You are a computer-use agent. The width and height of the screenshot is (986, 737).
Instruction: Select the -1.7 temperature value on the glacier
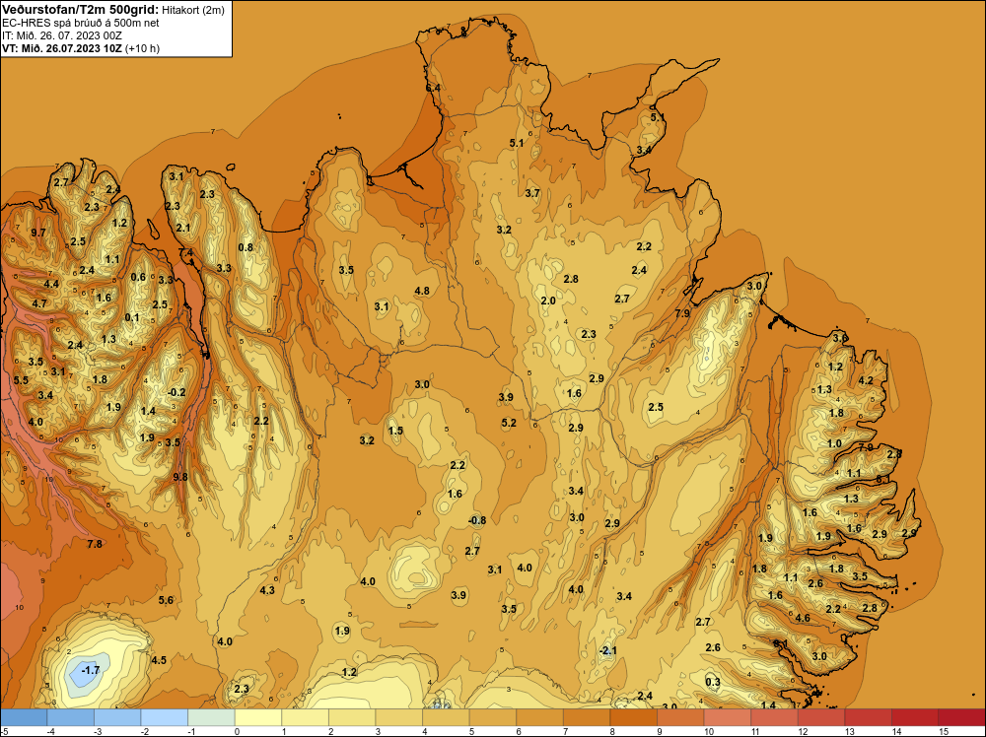(x=91, y=670)
